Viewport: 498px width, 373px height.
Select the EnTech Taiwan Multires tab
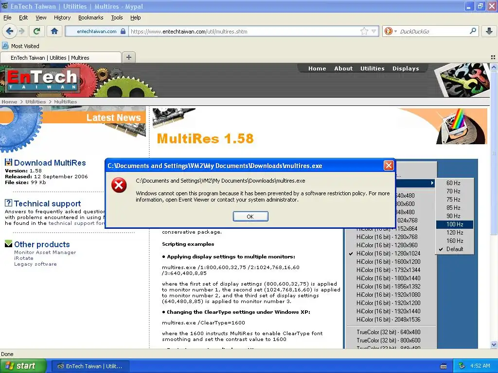pos(60,58)
